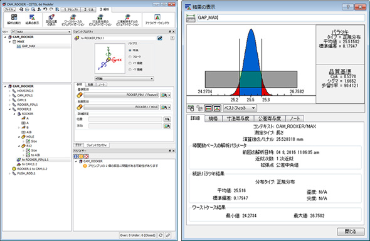Expand the PUSH_ROD;1 tree node
Viewport: 370px width, 241px height.
[x=9, y=173]
